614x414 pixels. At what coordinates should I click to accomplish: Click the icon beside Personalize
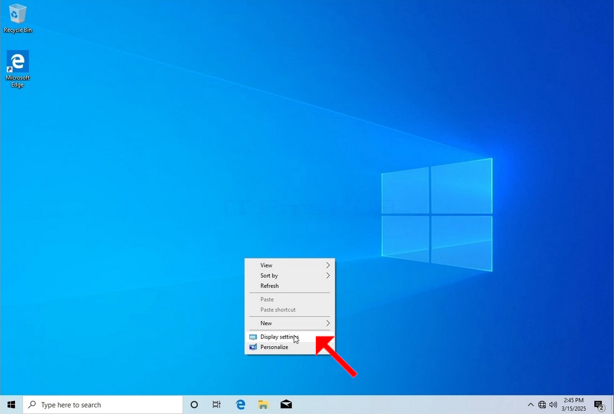point(253,347)
